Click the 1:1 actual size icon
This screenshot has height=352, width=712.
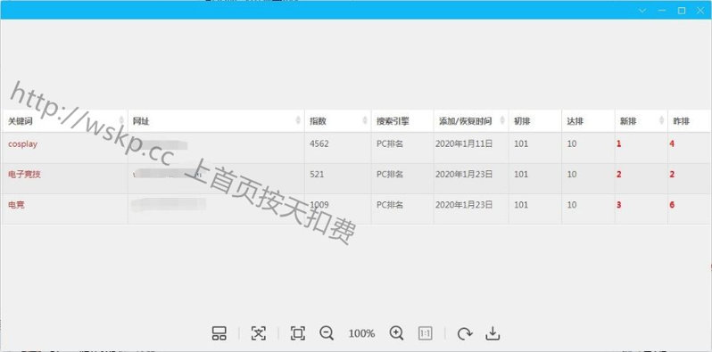point(425,333)
